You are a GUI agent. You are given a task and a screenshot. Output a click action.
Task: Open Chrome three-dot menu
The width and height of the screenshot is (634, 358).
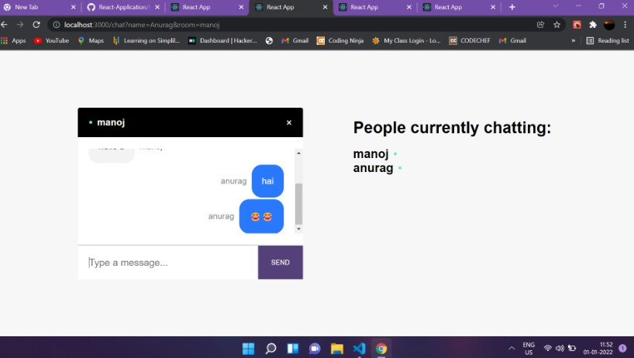[625, 25]
